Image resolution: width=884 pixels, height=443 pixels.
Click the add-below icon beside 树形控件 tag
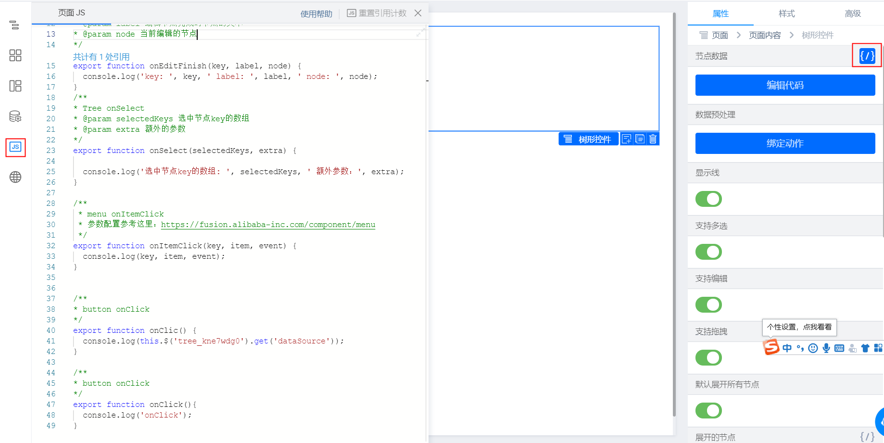pyautogui.click(x=627, y=139)
